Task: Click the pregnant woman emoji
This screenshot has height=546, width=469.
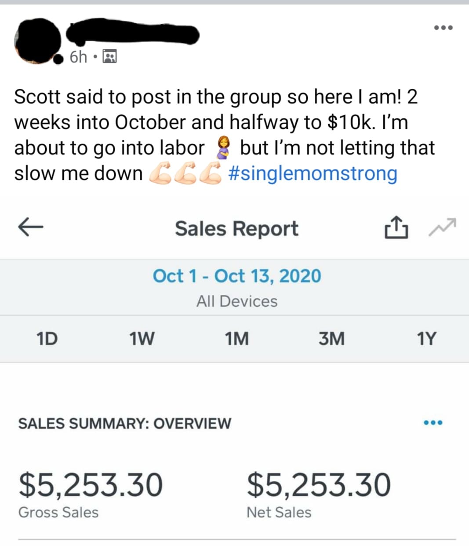Action: tap(223, 148)
